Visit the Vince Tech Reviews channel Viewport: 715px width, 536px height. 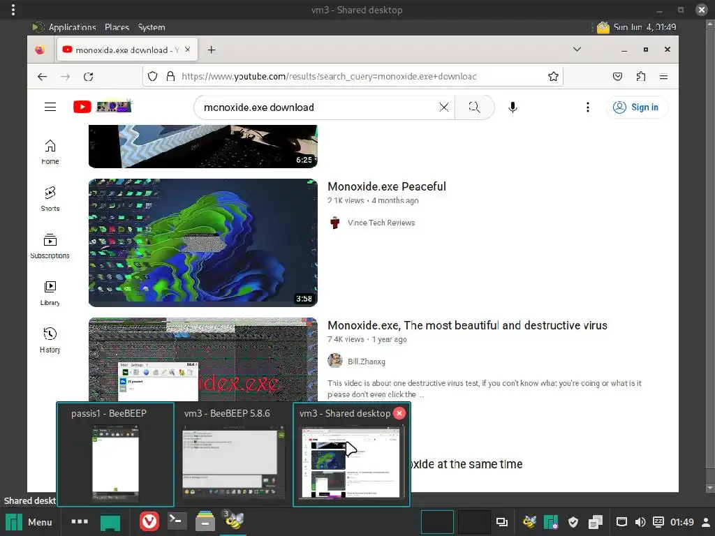381,223
